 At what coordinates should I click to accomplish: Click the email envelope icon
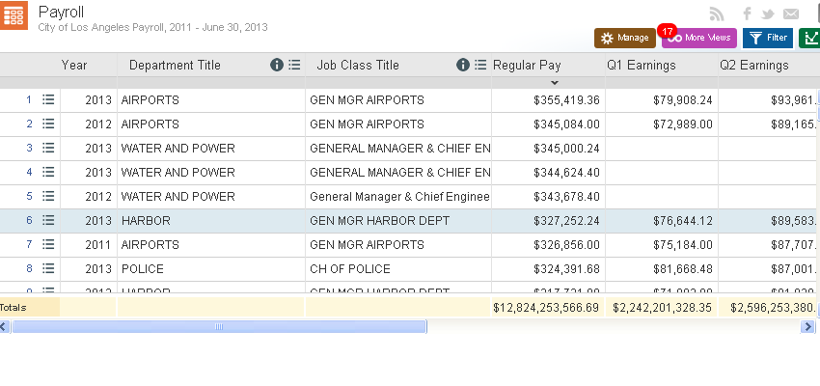pyautogui.click(x=791, y=14)
